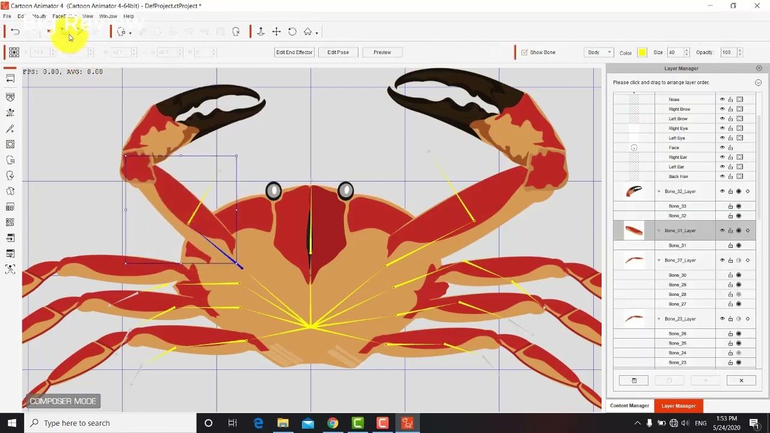This screenshot has height=433, width=770.
Task: Hide the Right Eye layer
Action: point(722,128)
